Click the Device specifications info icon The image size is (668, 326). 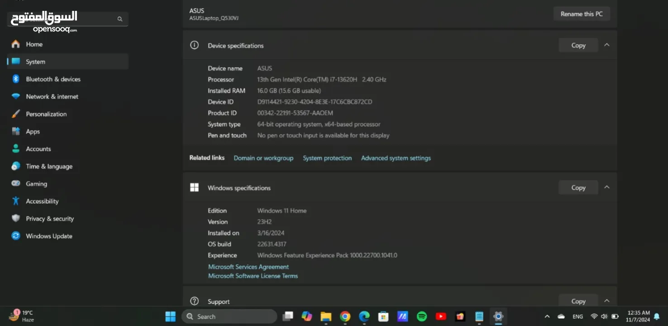195,45
